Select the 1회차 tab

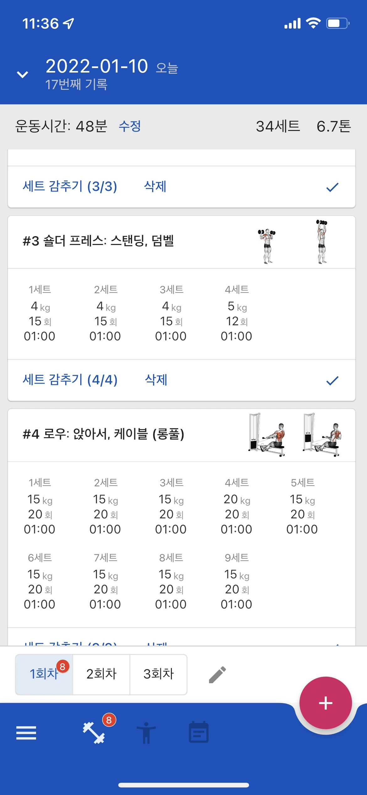(x=44, y=674)
